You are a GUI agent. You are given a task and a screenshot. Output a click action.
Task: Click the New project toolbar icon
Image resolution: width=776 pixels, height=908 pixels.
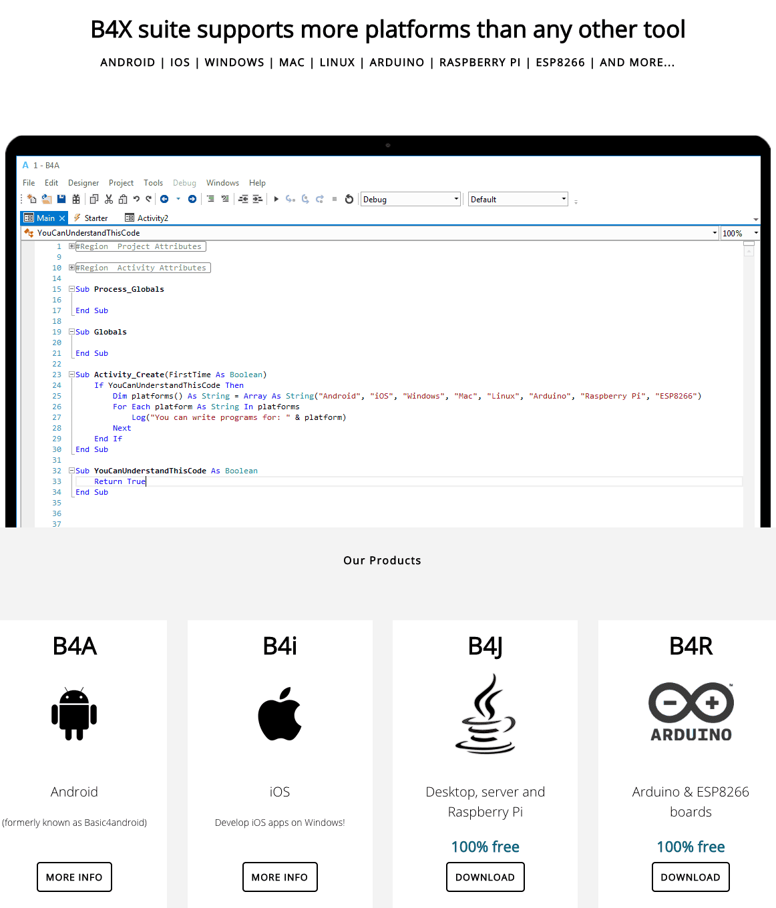pos(31,199)
